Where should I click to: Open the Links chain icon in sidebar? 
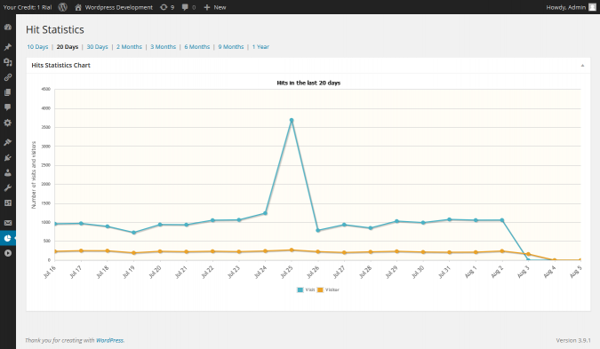8,77
